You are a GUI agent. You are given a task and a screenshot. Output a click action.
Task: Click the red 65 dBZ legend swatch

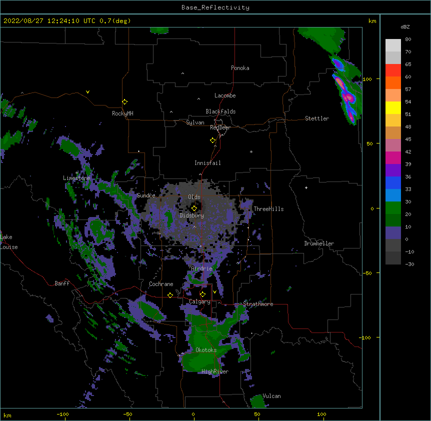(x=393, y=70)
